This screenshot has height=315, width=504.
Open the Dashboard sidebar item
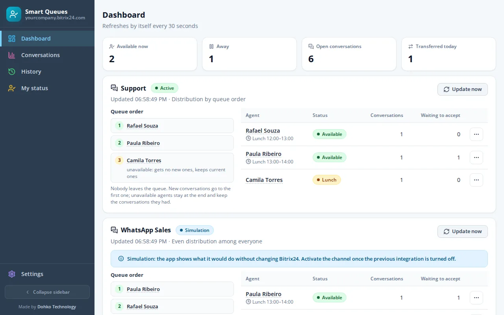point(47,39)
